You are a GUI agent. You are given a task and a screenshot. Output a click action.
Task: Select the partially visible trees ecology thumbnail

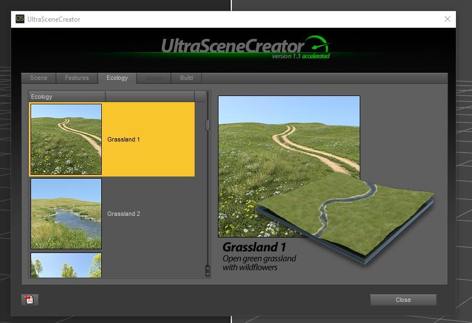click(66, 265)
